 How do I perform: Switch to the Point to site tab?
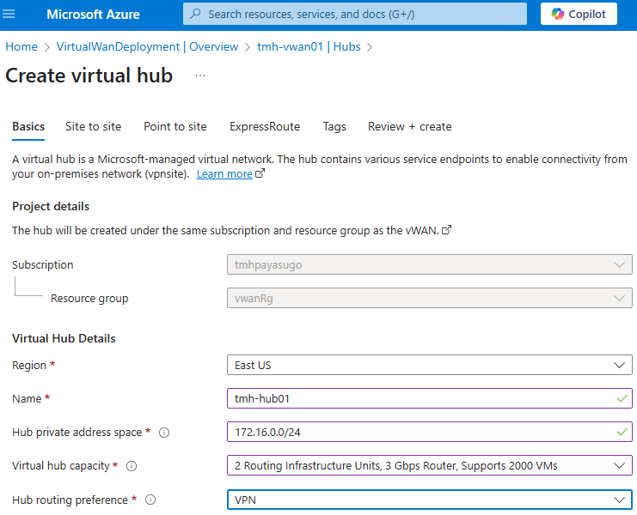click(x=175, y=126)
